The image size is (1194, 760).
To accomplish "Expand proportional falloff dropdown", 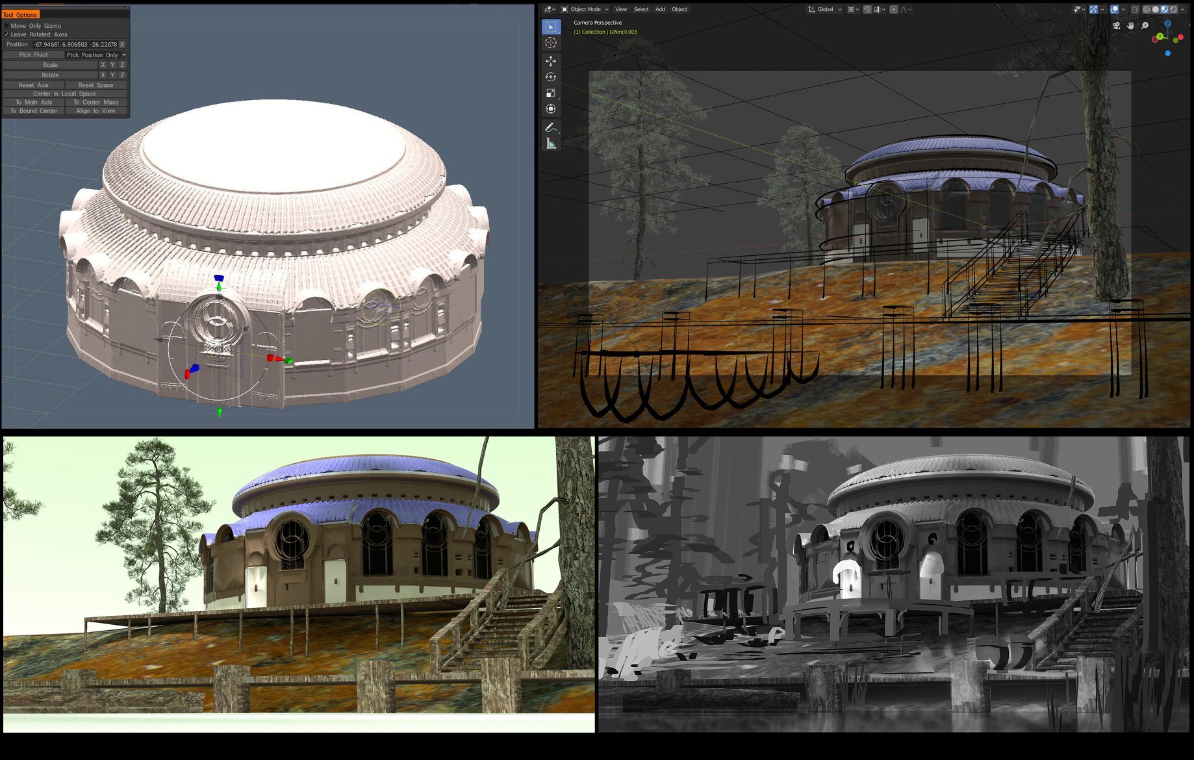I will click(x=905, y=9).
